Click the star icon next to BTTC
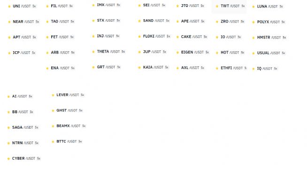Image resolution: width=307 pixels, height=172 pixels. 53,142
